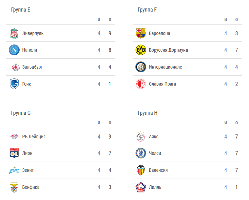Click the Borussia Dortmund BVB logo

coord(140,50)
